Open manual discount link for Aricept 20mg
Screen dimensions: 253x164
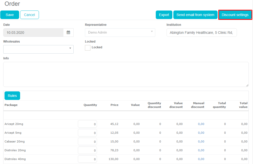click(201, 124)
